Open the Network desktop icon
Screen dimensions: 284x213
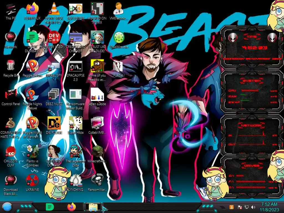(x=11, y=40)
